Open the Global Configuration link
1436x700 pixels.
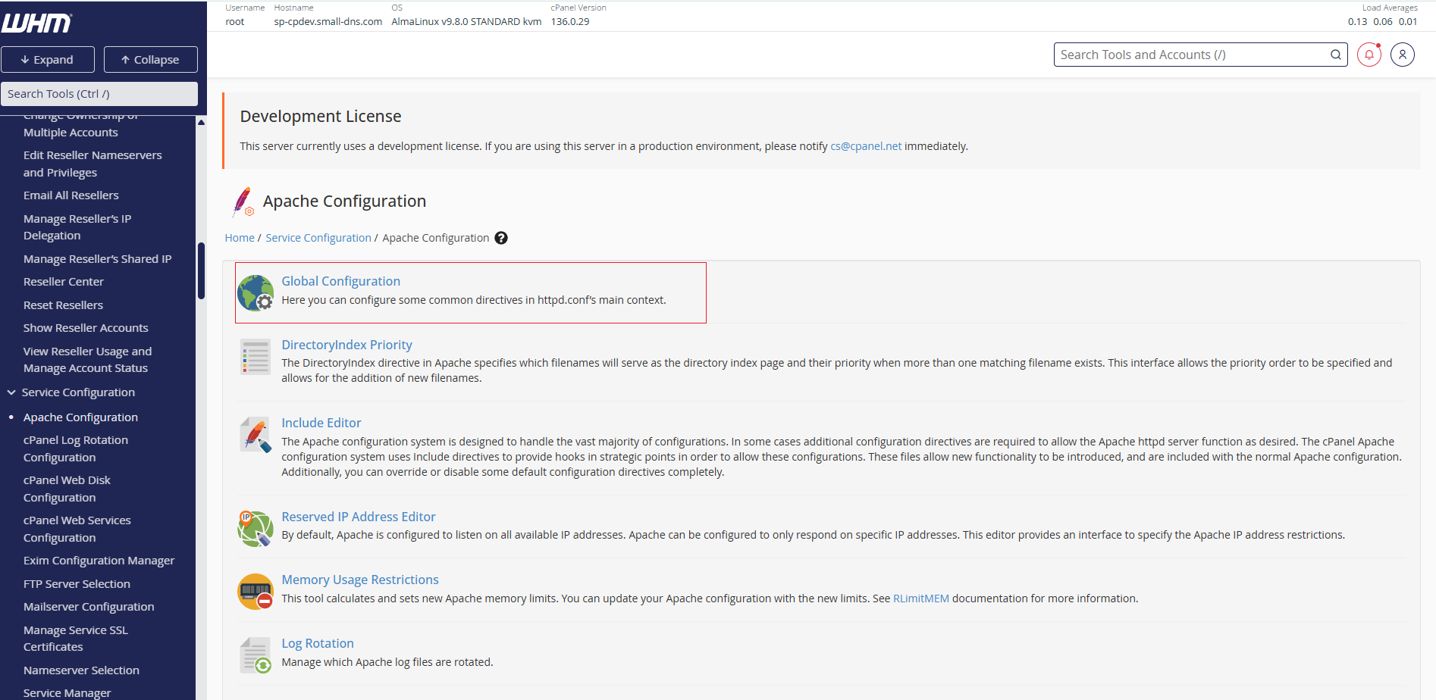(341, 281)
